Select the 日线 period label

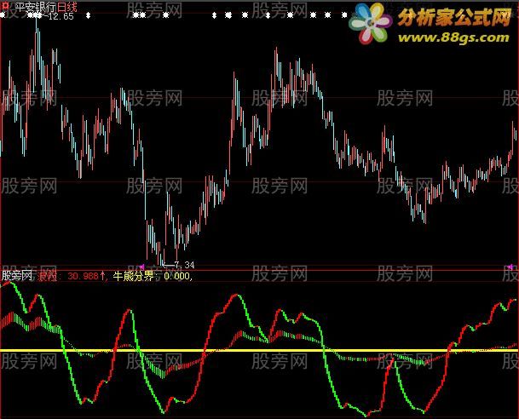point(67,7)
